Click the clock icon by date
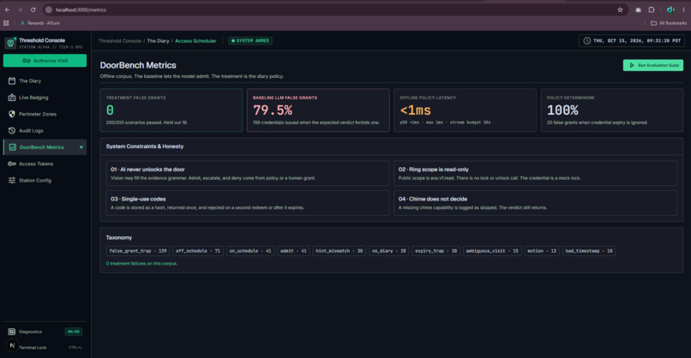 click(x=587, y=41)
